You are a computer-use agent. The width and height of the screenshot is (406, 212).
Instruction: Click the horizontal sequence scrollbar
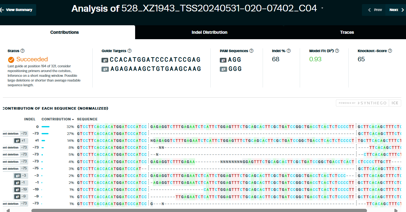click(199, 210)
